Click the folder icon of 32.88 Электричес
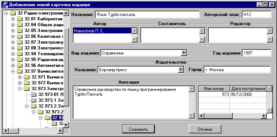277x137 pixels. coord(20,48)
